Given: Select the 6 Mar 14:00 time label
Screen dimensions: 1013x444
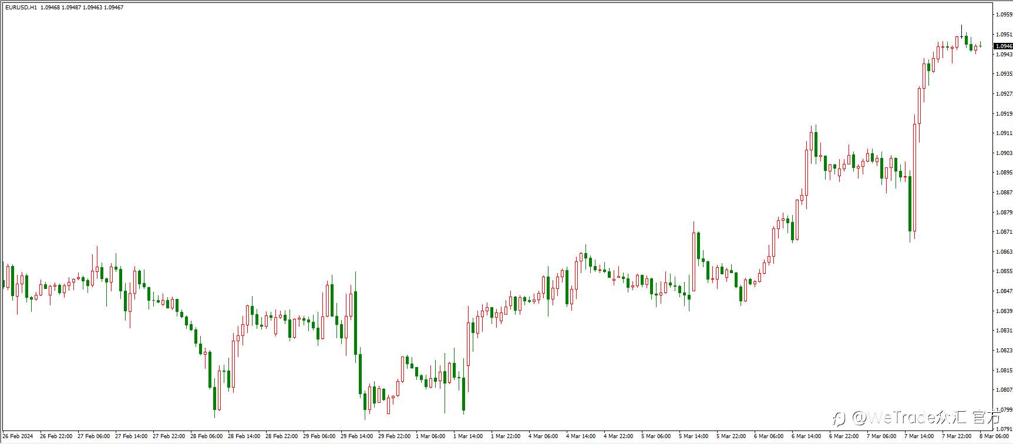Looking at the screenshot, I should (x=806, y=436).
